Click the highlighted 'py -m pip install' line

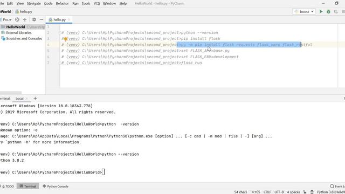coord(187,45)
